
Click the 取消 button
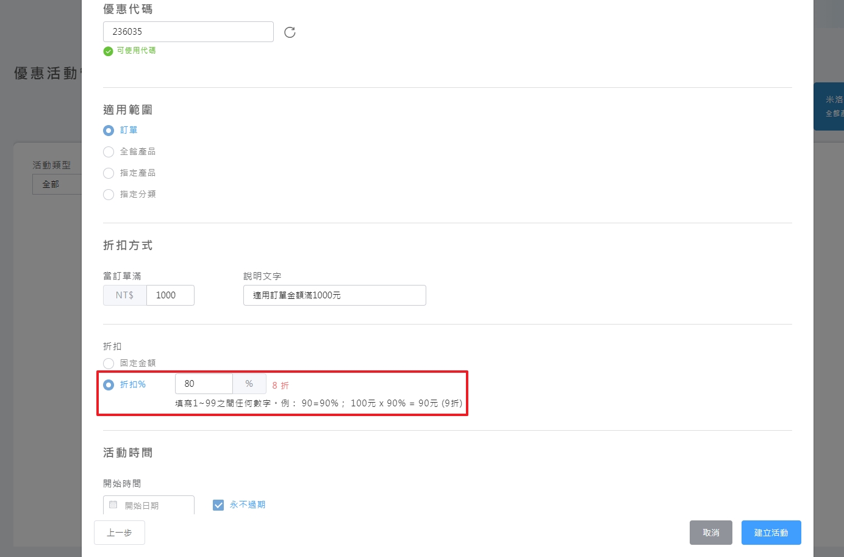(x=710, y=532)
